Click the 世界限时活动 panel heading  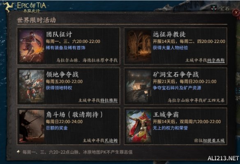36,20
